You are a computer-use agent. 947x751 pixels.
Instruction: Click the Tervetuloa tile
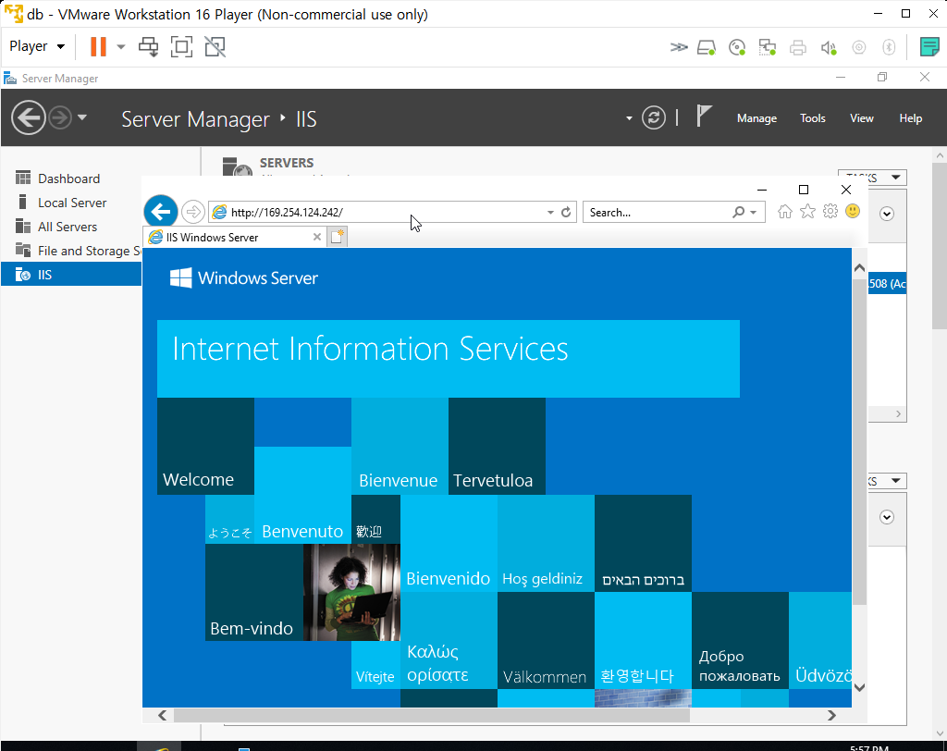[x=497, y=446]
